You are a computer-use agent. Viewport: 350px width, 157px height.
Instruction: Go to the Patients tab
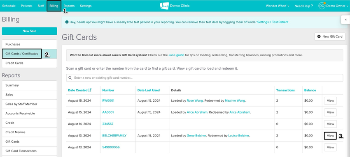tap(27, 6)
